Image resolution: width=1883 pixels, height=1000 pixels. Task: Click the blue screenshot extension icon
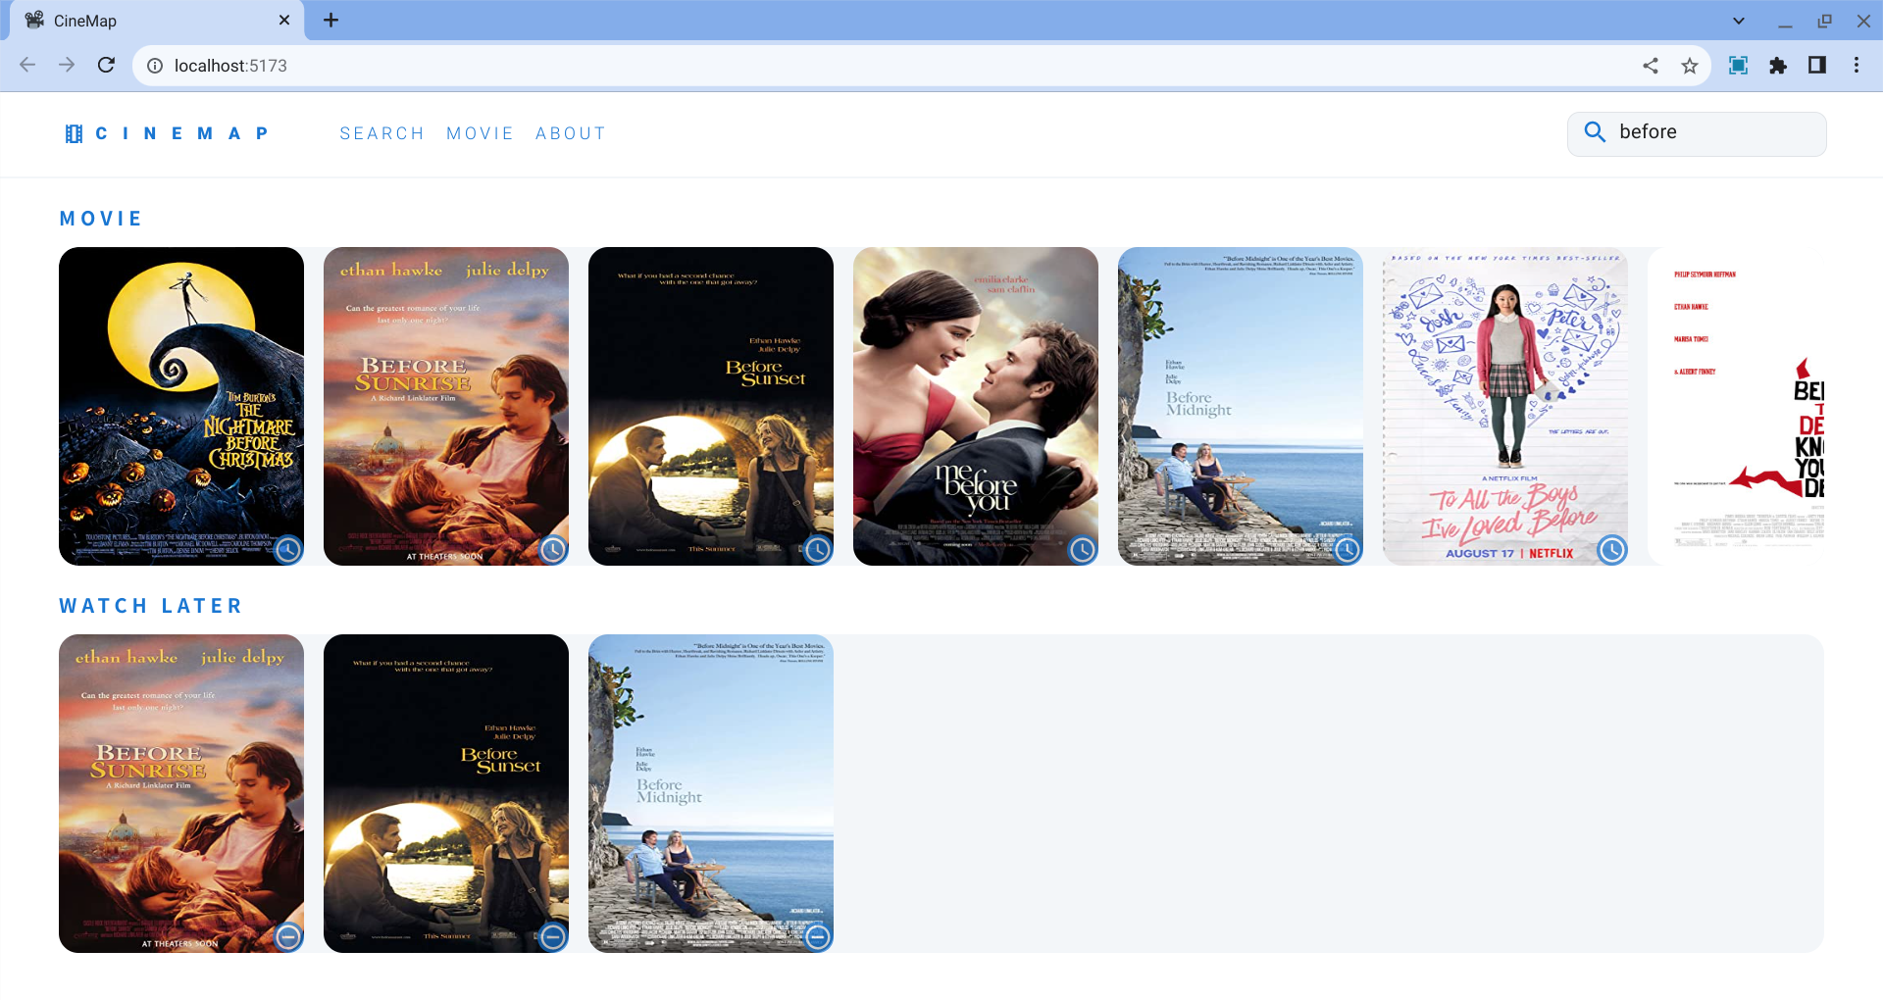pos(1738,66)
